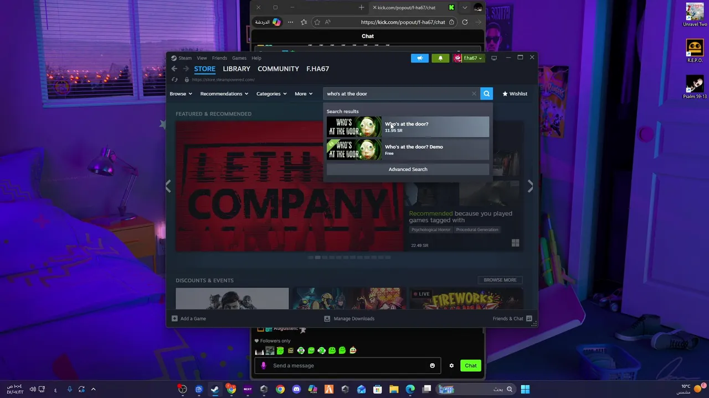709x398 pixels.
Task: Open Manage Downloads in Steam
Action: (349, 318)
